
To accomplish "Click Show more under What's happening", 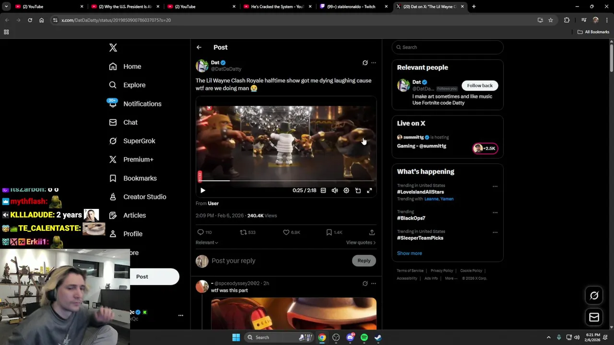I will click(x=409, y=253).
